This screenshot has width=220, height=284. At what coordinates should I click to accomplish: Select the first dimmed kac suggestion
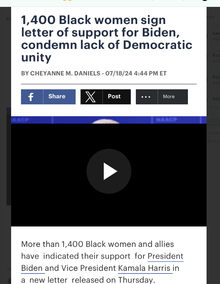coord(216,33)
